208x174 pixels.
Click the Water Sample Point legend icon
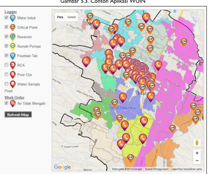pyautogui.click(x=13, y=84)
